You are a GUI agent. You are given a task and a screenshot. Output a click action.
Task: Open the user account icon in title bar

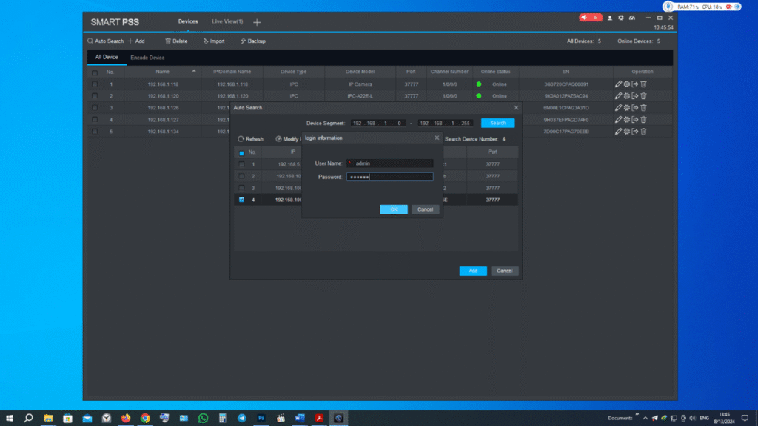click(610, 18)
